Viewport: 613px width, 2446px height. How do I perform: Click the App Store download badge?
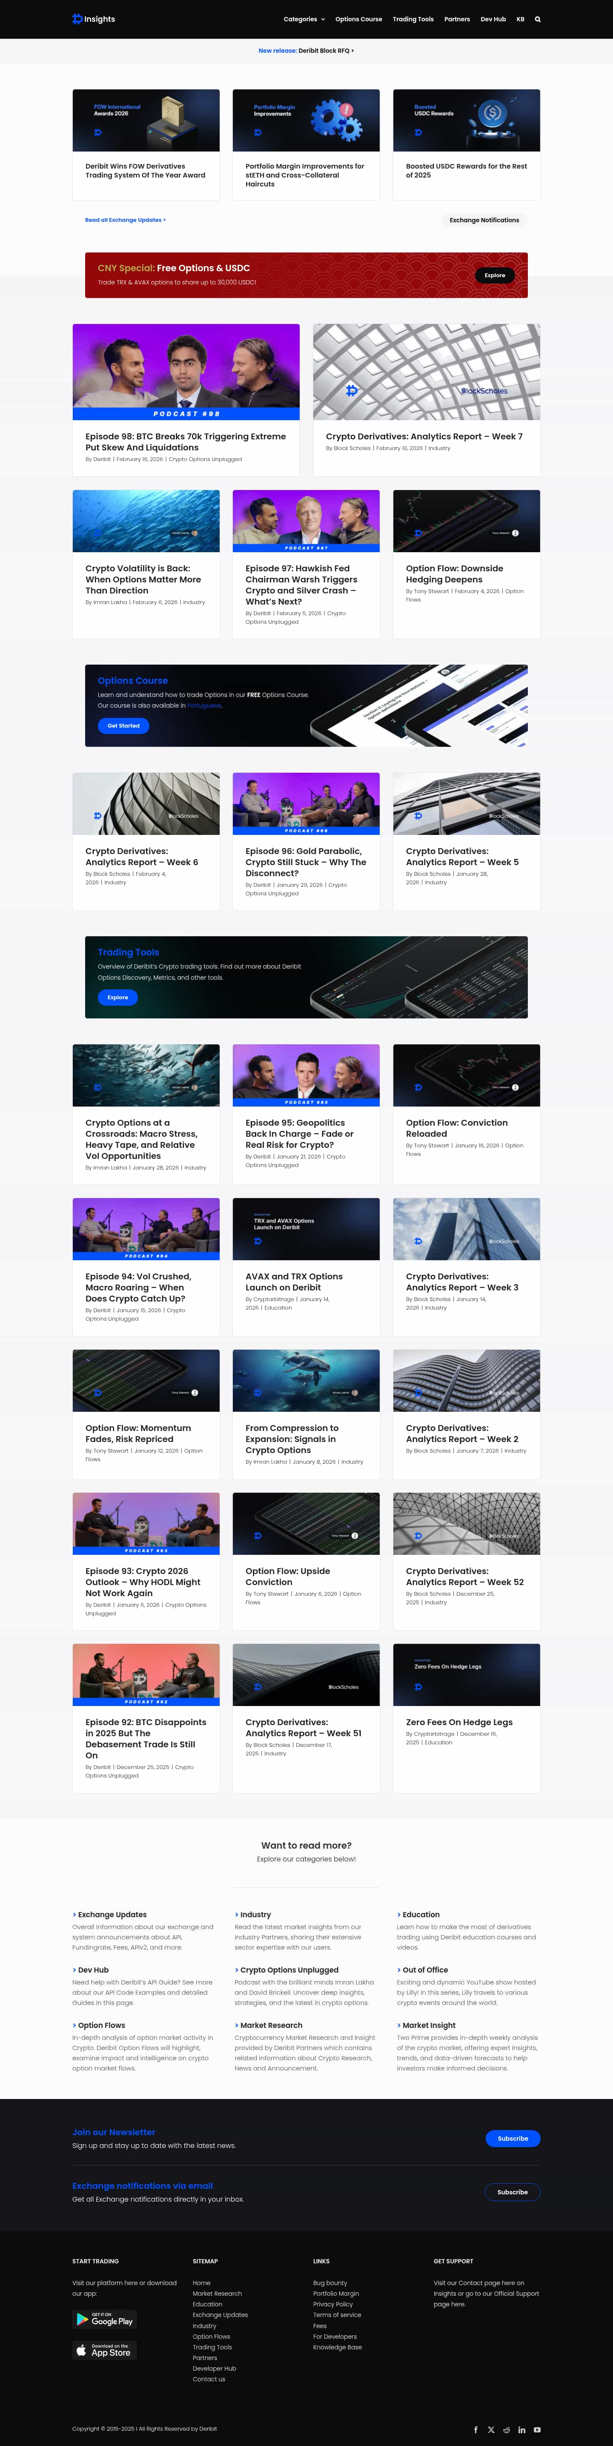coord(104,2350)
